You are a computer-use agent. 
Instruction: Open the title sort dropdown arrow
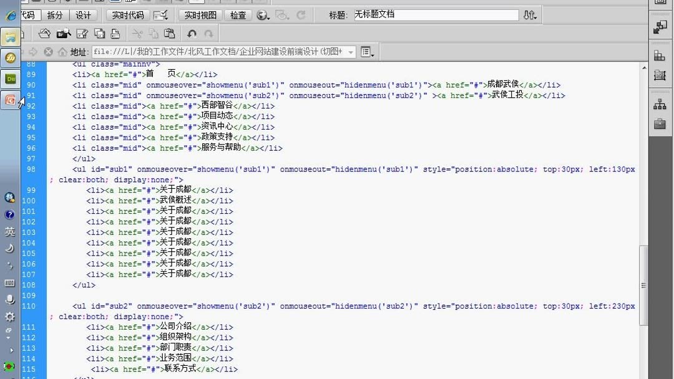[x=530, y=14]
